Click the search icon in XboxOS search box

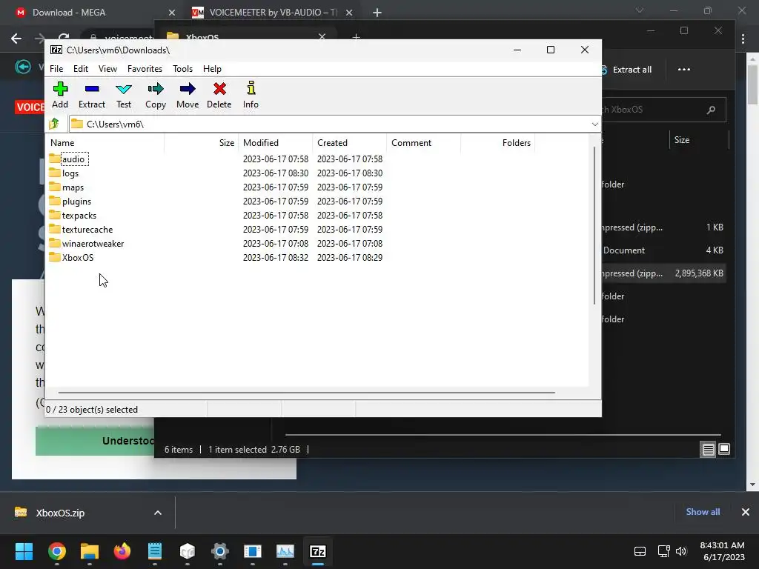[x=711, y=110]
